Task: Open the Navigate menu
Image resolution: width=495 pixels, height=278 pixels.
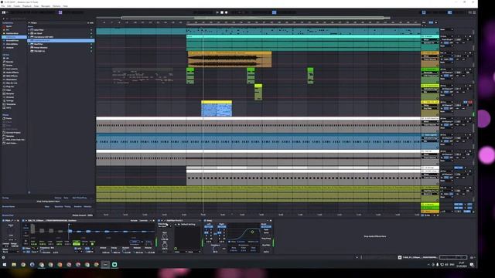Action: 46,6
